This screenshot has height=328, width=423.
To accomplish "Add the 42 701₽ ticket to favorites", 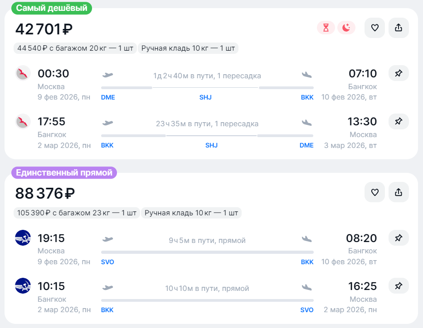I will coord(374,28).
